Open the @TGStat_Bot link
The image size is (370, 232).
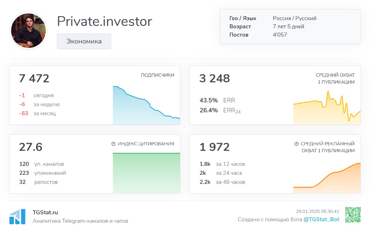321,220
